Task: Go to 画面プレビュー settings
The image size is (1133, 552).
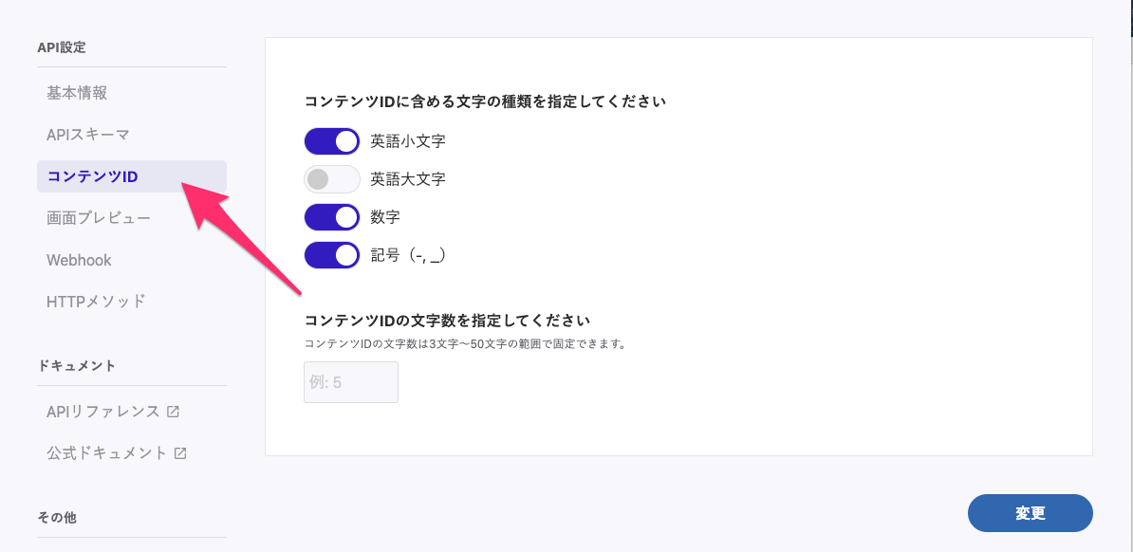Action: point(99,218)
